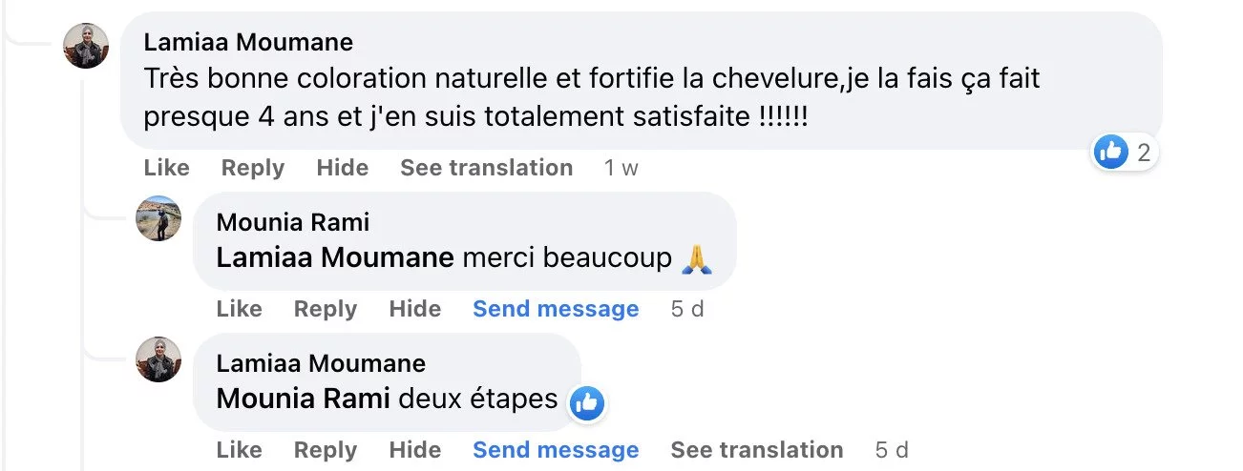This screenshot has width=1243, height=471.
Task: Send message to Mounia Rami
Action: [x=556, y=309]
